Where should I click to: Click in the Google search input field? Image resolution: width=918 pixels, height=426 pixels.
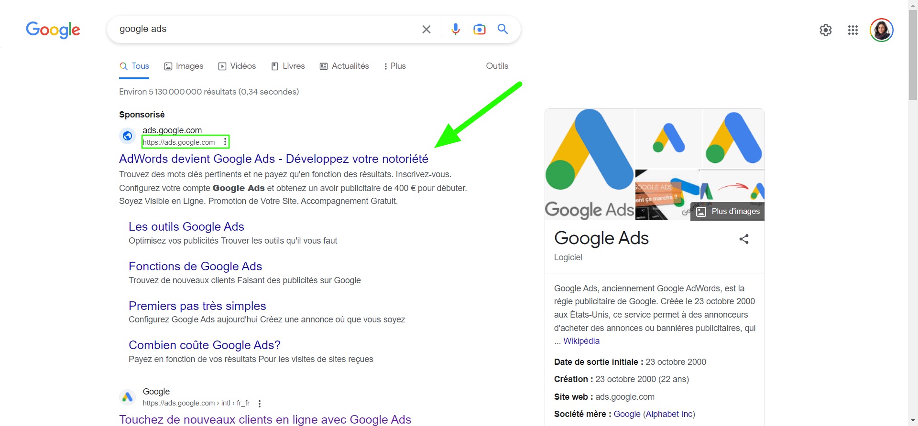[263, 29]
